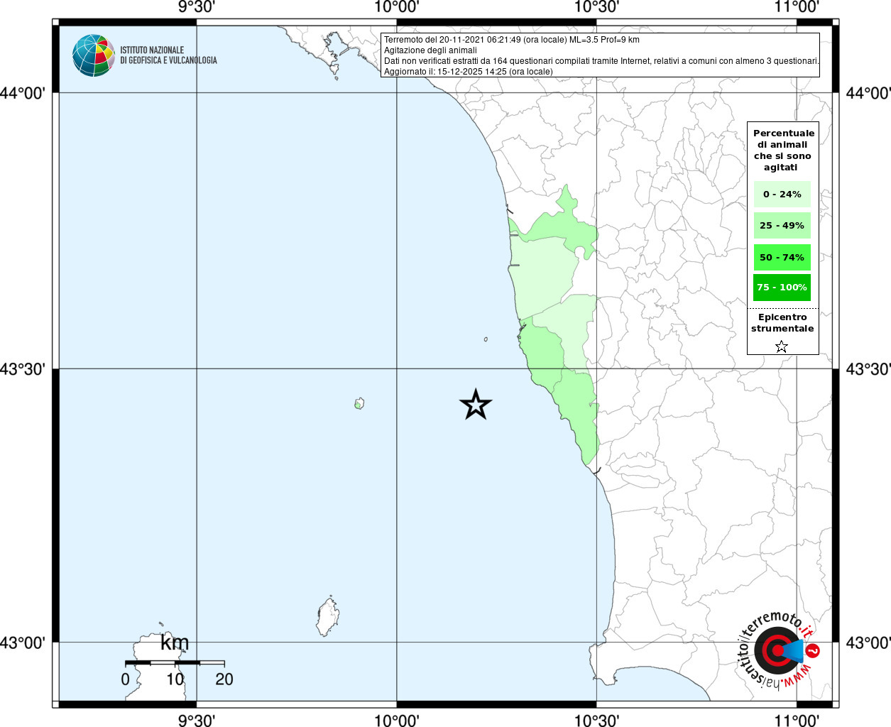Click the haisentitoilterremoto.it target logo

coord(779,650)
